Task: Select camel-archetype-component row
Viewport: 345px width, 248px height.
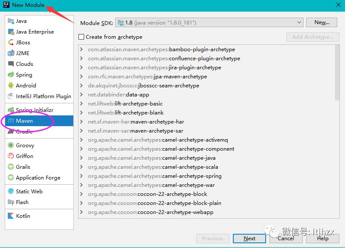Action: [x=209, y=149]
